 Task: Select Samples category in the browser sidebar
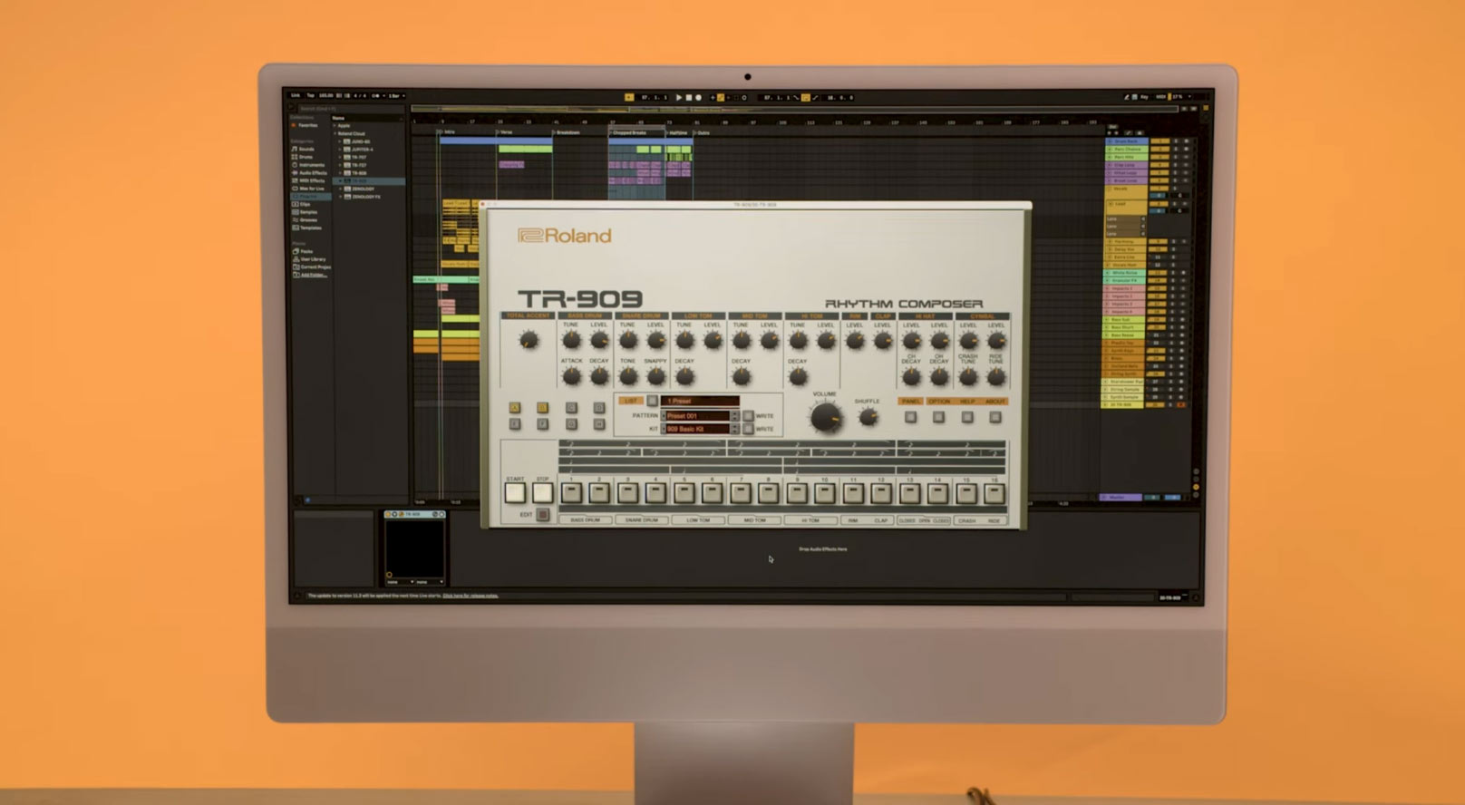pos(307,212)
